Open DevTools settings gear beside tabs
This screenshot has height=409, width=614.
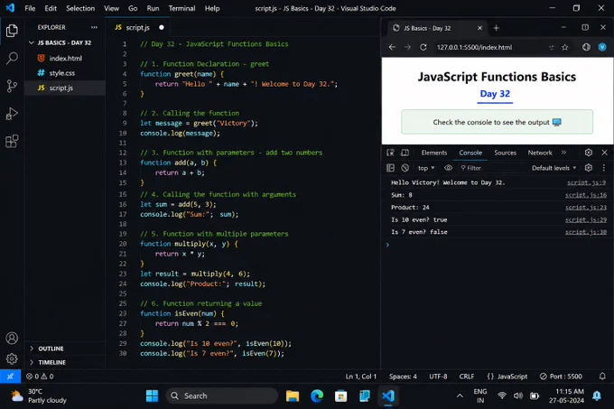pyautogui.click(x=589, y=153)
